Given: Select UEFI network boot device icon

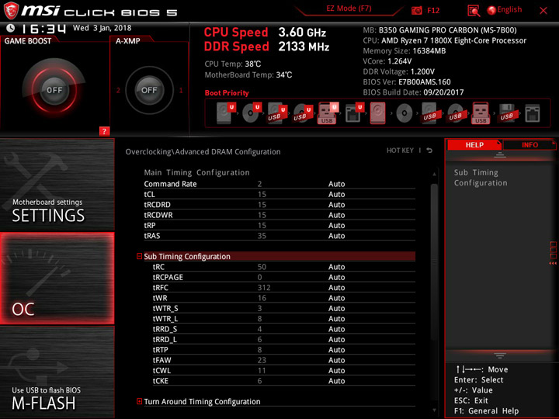Looking at the screenshot, I should coord(354,113).
